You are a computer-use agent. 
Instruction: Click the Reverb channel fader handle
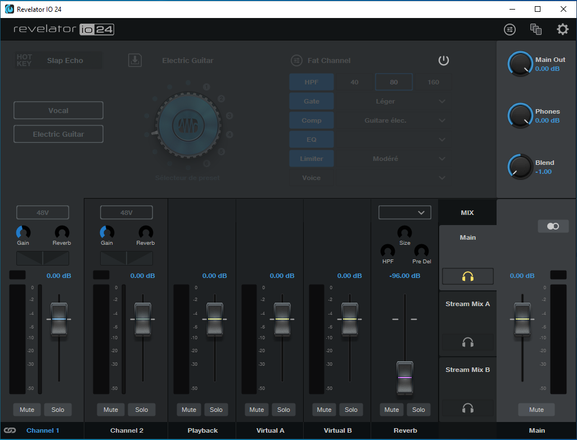click(x=405, y=377)
